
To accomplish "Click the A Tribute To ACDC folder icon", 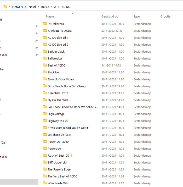I will point(45,30).
